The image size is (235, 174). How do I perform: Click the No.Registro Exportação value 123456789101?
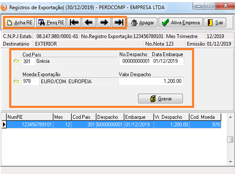(148, 36)
